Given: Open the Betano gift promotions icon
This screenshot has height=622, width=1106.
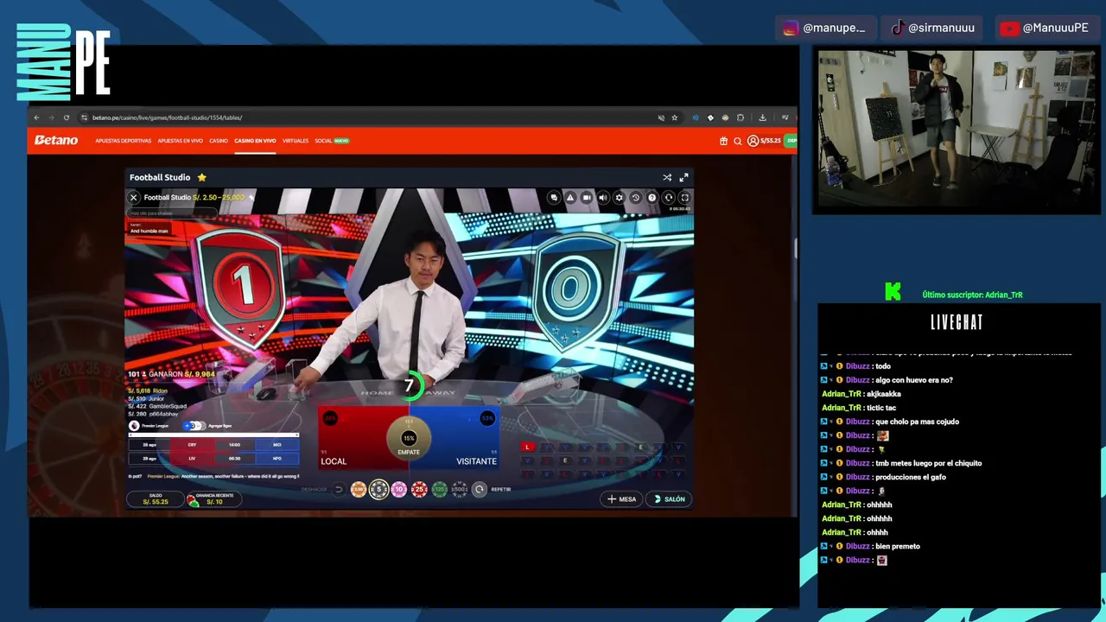Looking at the screenshot, I should [x=723, y=141].
